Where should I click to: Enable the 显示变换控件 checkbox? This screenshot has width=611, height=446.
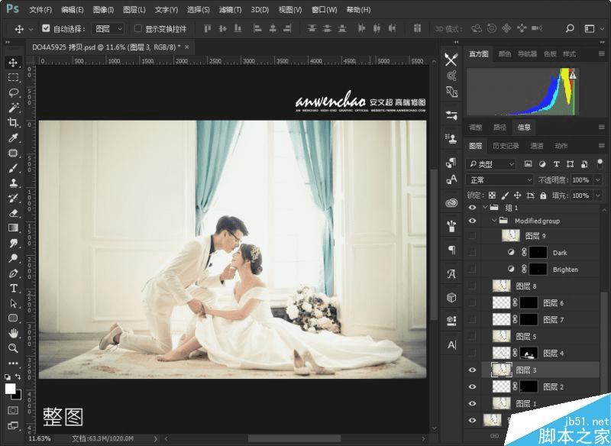[x=138, y=29]
